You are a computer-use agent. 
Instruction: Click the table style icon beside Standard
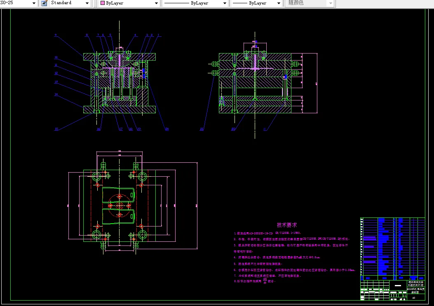(x=44, y=3)
